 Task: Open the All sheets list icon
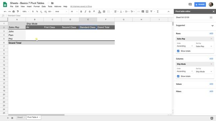coord(12,118)
